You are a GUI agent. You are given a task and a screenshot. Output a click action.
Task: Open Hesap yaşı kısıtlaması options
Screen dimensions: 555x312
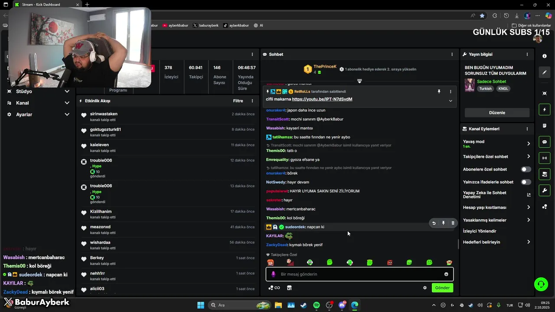(x=497, y=208)
